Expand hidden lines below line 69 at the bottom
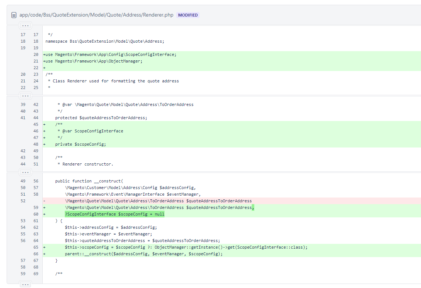The height and width of the screenshot is (288, 421). (x=25, y=284)
